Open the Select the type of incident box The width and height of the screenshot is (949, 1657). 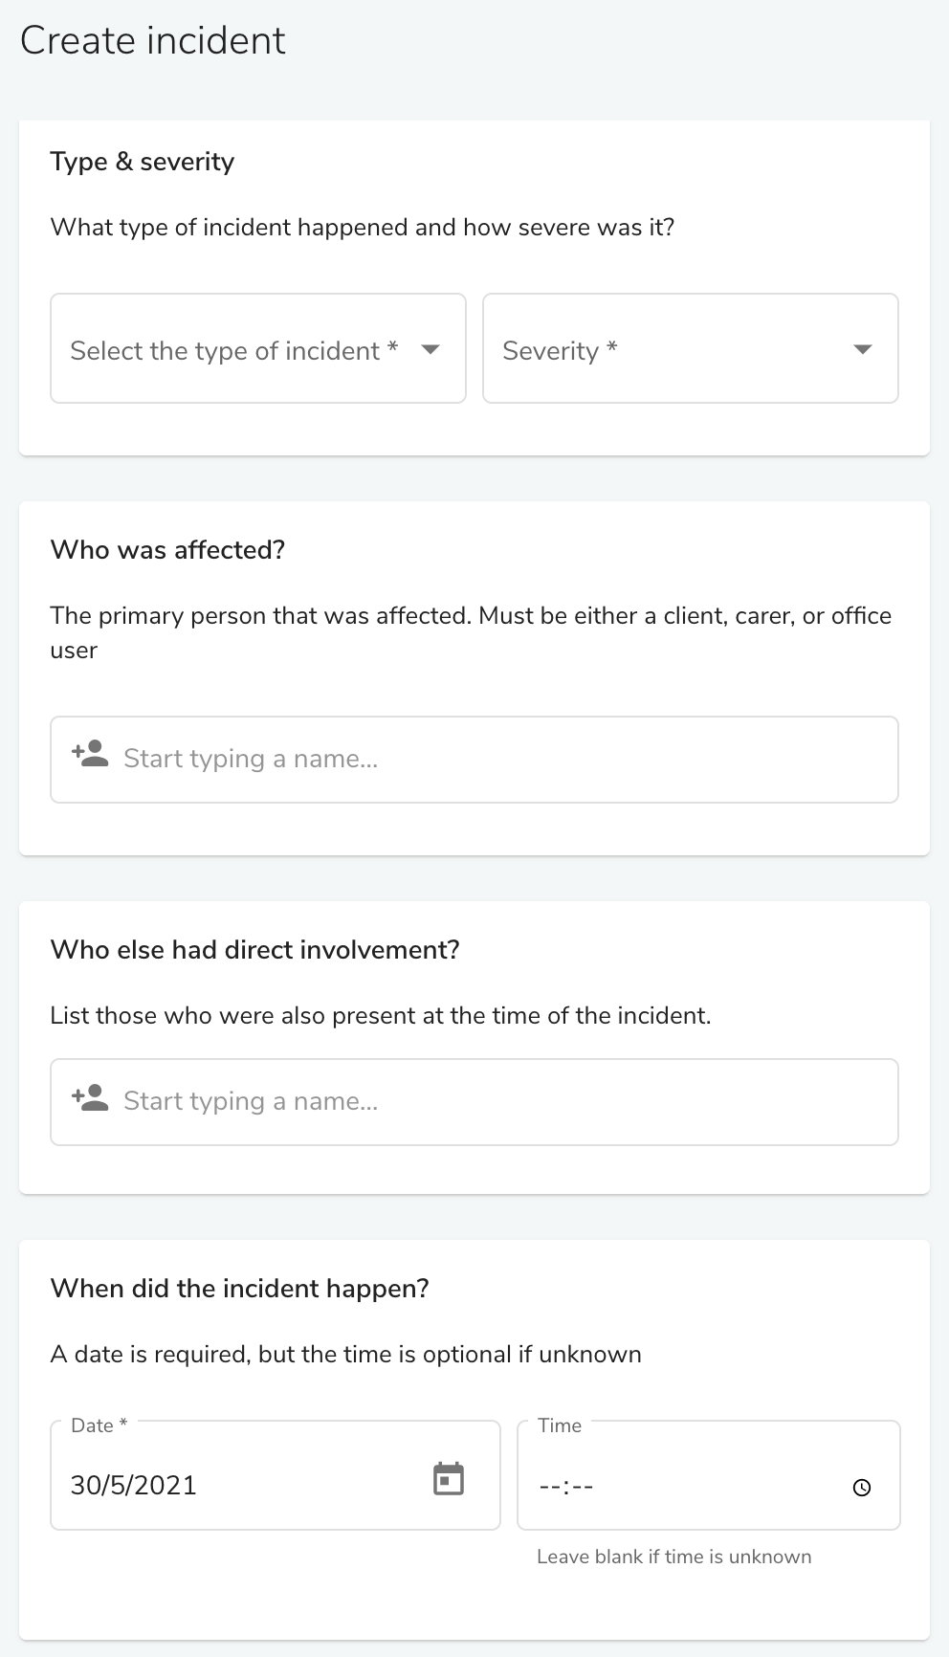pos(258,348)
